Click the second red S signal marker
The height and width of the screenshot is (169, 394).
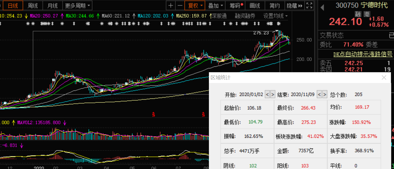tap(203, 114)
